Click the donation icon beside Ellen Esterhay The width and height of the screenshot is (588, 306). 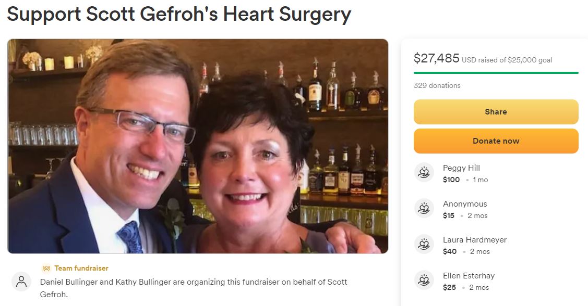(x=424, y=280)
